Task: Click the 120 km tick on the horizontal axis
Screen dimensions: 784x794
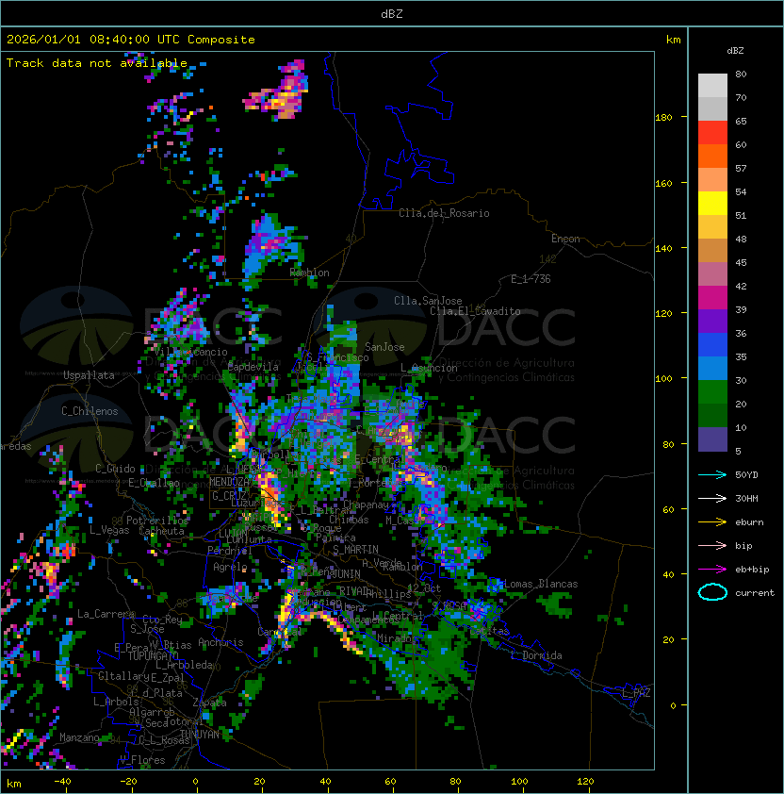Action: pyautogui.click(x=585, y=782)
